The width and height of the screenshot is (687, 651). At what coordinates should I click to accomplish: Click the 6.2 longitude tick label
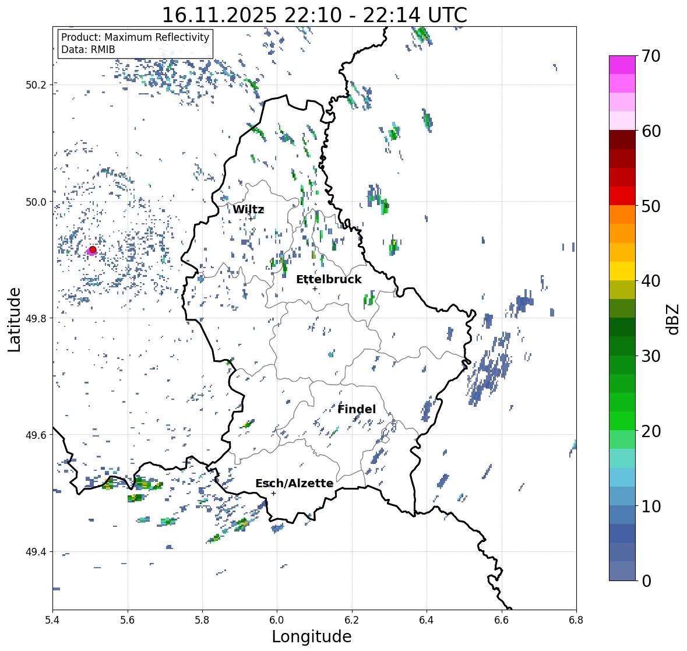(x=352, y=620)
